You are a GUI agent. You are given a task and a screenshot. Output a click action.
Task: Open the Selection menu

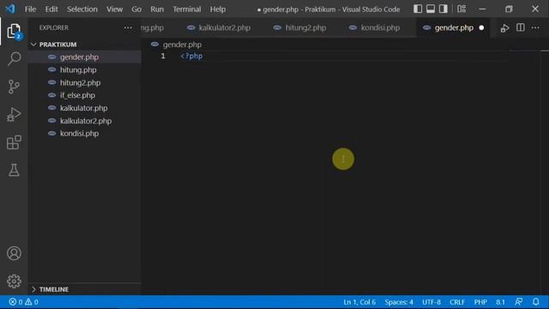[x=82, y=9]
